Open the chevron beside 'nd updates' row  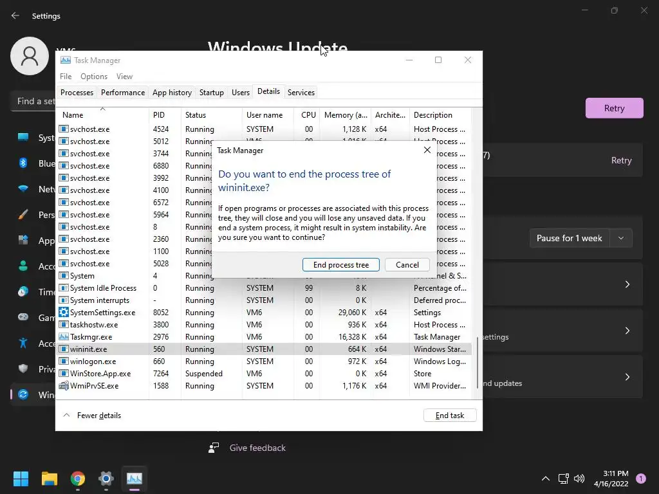click(x=627, y=377)
